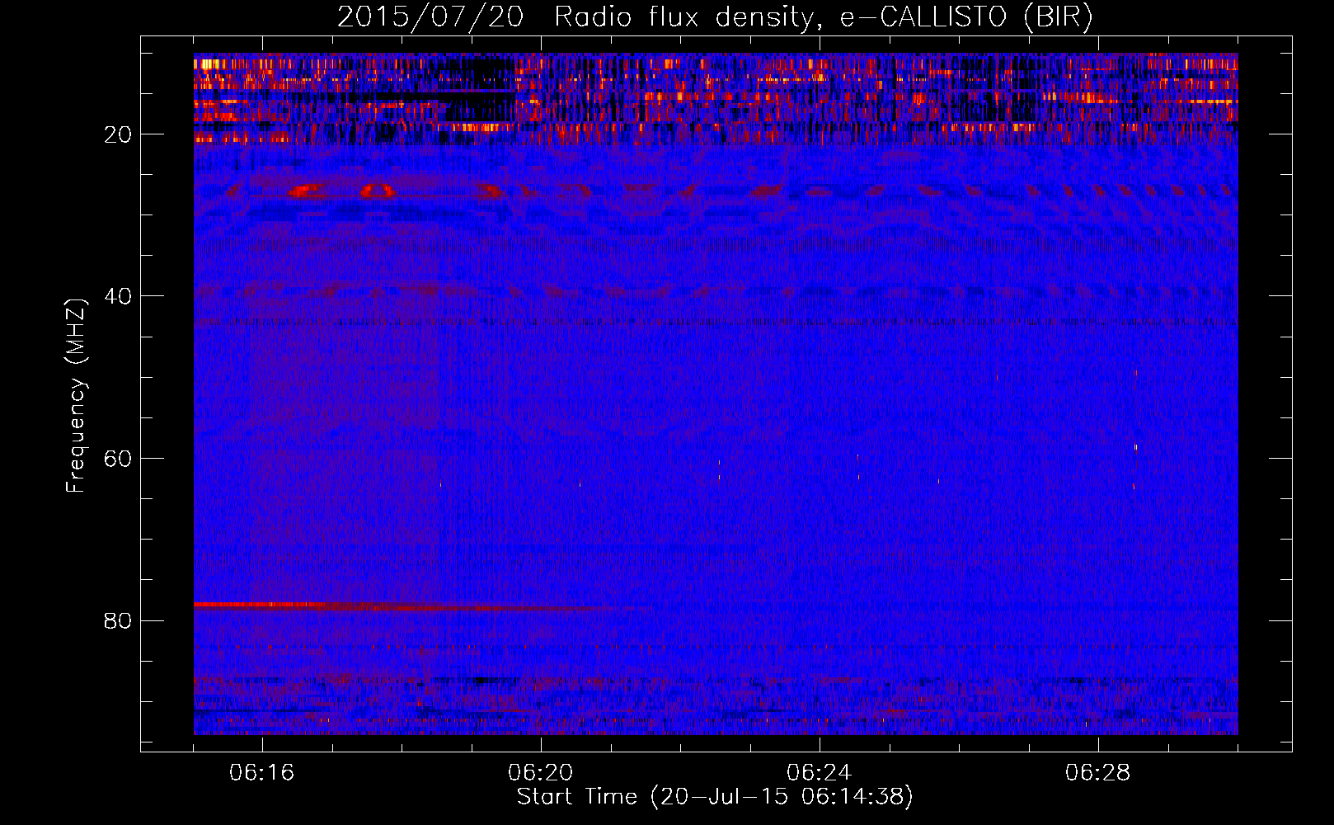Click the 'Frequency (MHZ)' axis label

pyautogui.click(x=76, y=396)
